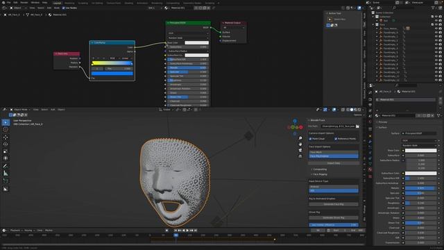The height and width of the screenshot is (250, 444).
Task: Open the Object Mode dropdown in viewport
Action: point(20,110)
